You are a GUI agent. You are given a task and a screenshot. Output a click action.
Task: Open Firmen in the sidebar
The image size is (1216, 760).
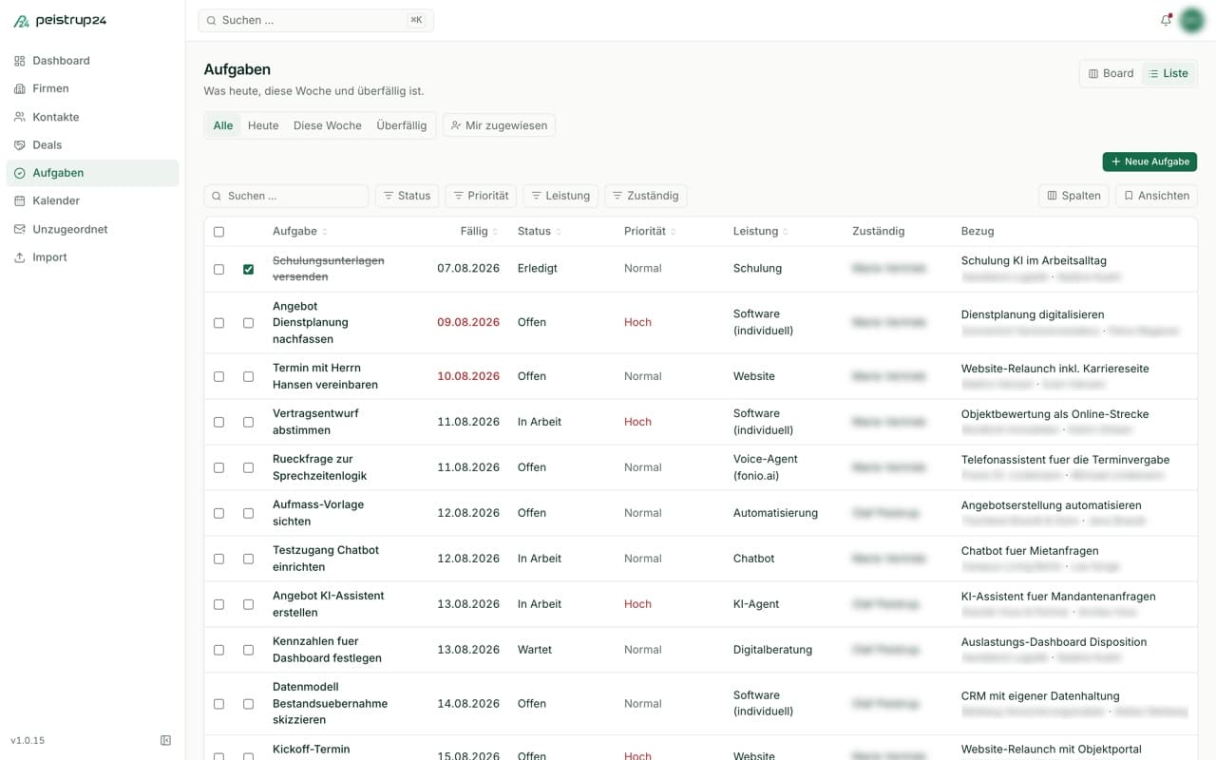(92, 88)
